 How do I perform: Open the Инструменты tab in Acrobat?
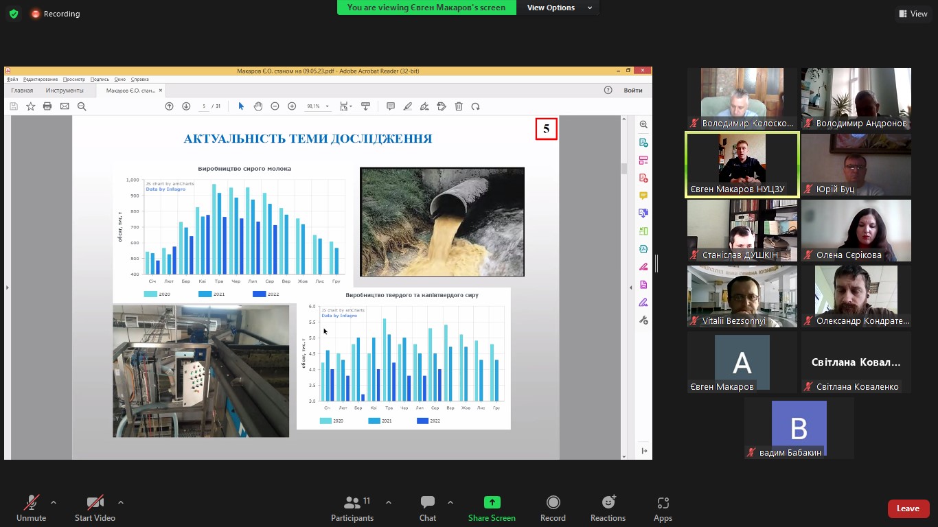65,91
